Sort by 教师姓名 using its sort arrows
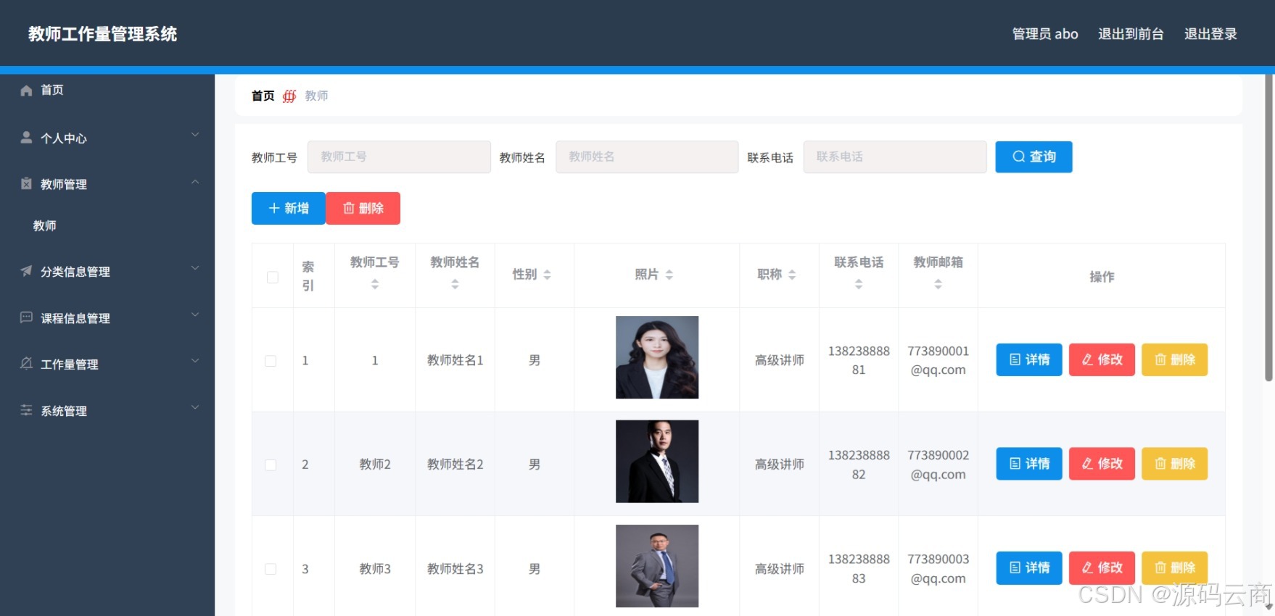This screenshot has height=616, width=1275. pyautogui.click(x=455, y=284)
